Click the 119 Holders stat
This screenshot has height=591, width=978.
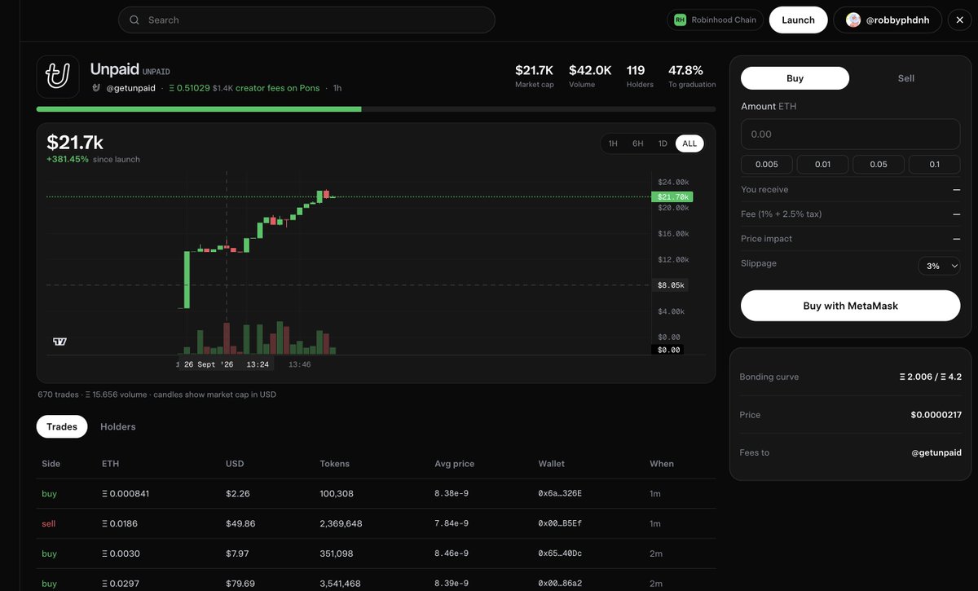[640, 76]
